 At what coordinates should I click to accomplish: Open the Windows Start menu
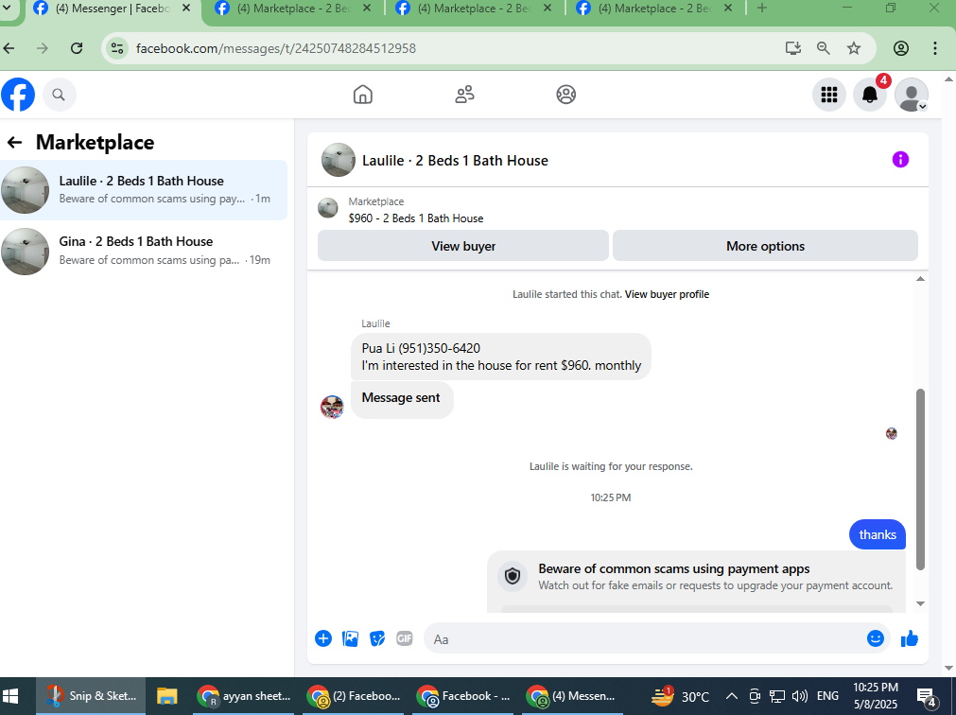[x=10, y=696]
